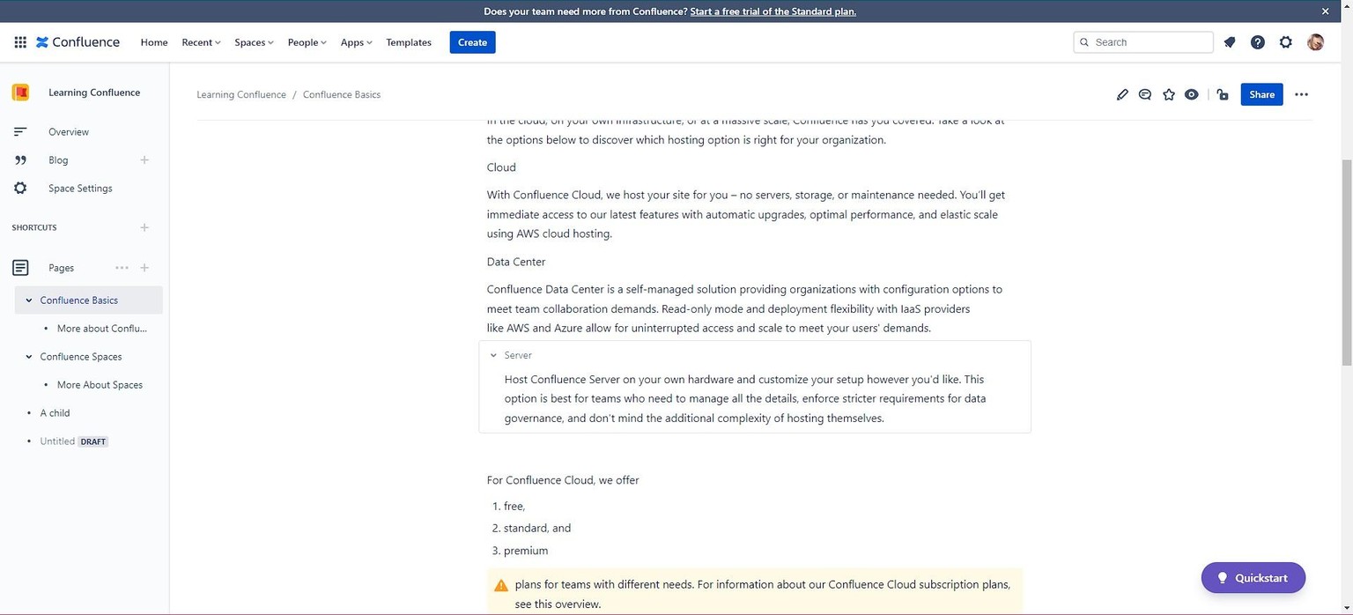The width and height of the screenshot is (1353, 615).
Task: Click the Learning Confluence space title
Action: (x=94, y=93)
